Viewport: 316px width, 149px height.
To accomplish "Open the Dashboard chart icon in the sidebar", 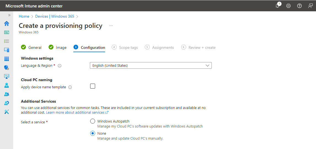I will [x=7, y=32].
